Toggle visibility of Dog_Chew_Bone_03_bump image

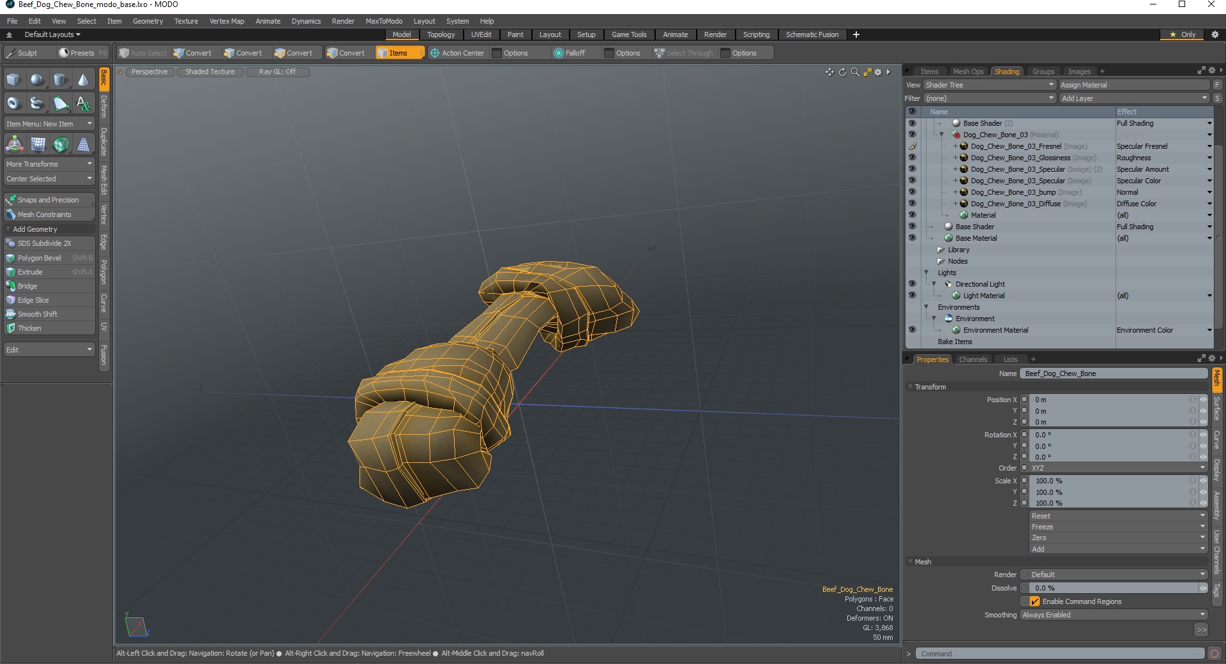tap(912, 192)
